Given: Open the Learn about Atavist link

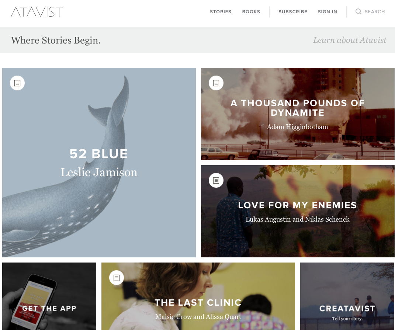Looking at the screenshot, I should click(349, 40).
